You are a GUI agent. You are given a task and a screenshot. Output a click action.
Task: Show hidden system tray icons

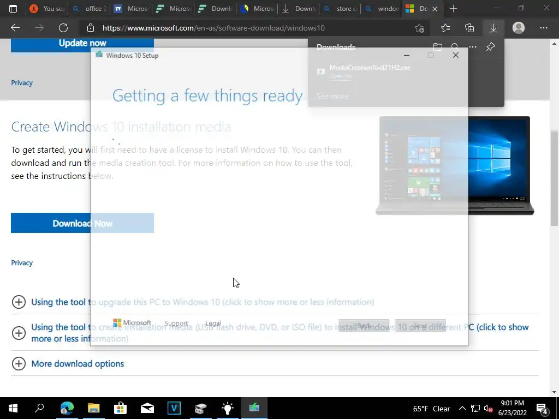pos(462,408)
